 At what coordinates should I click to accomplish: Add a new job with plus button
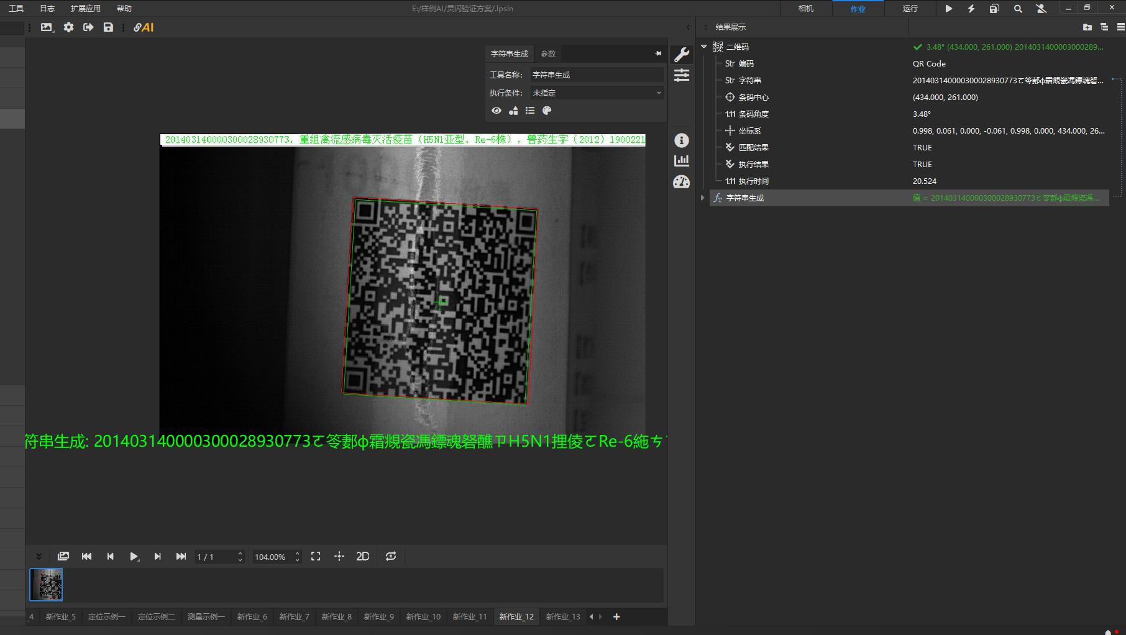tap(616, 617)
